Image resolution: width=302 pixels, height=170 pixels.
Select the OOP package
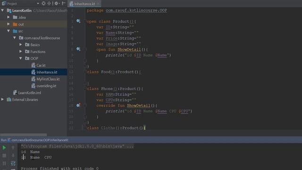tap(34, 59)
